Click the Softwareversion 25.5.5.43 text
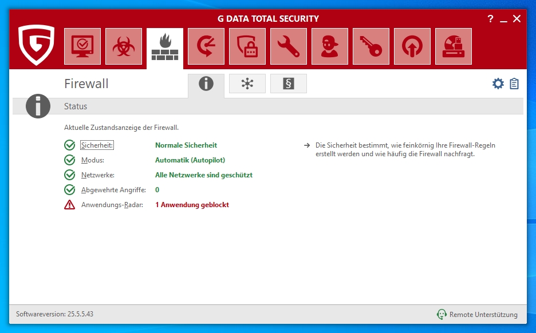This screenshot has width=536, height=333. point(55,314)
